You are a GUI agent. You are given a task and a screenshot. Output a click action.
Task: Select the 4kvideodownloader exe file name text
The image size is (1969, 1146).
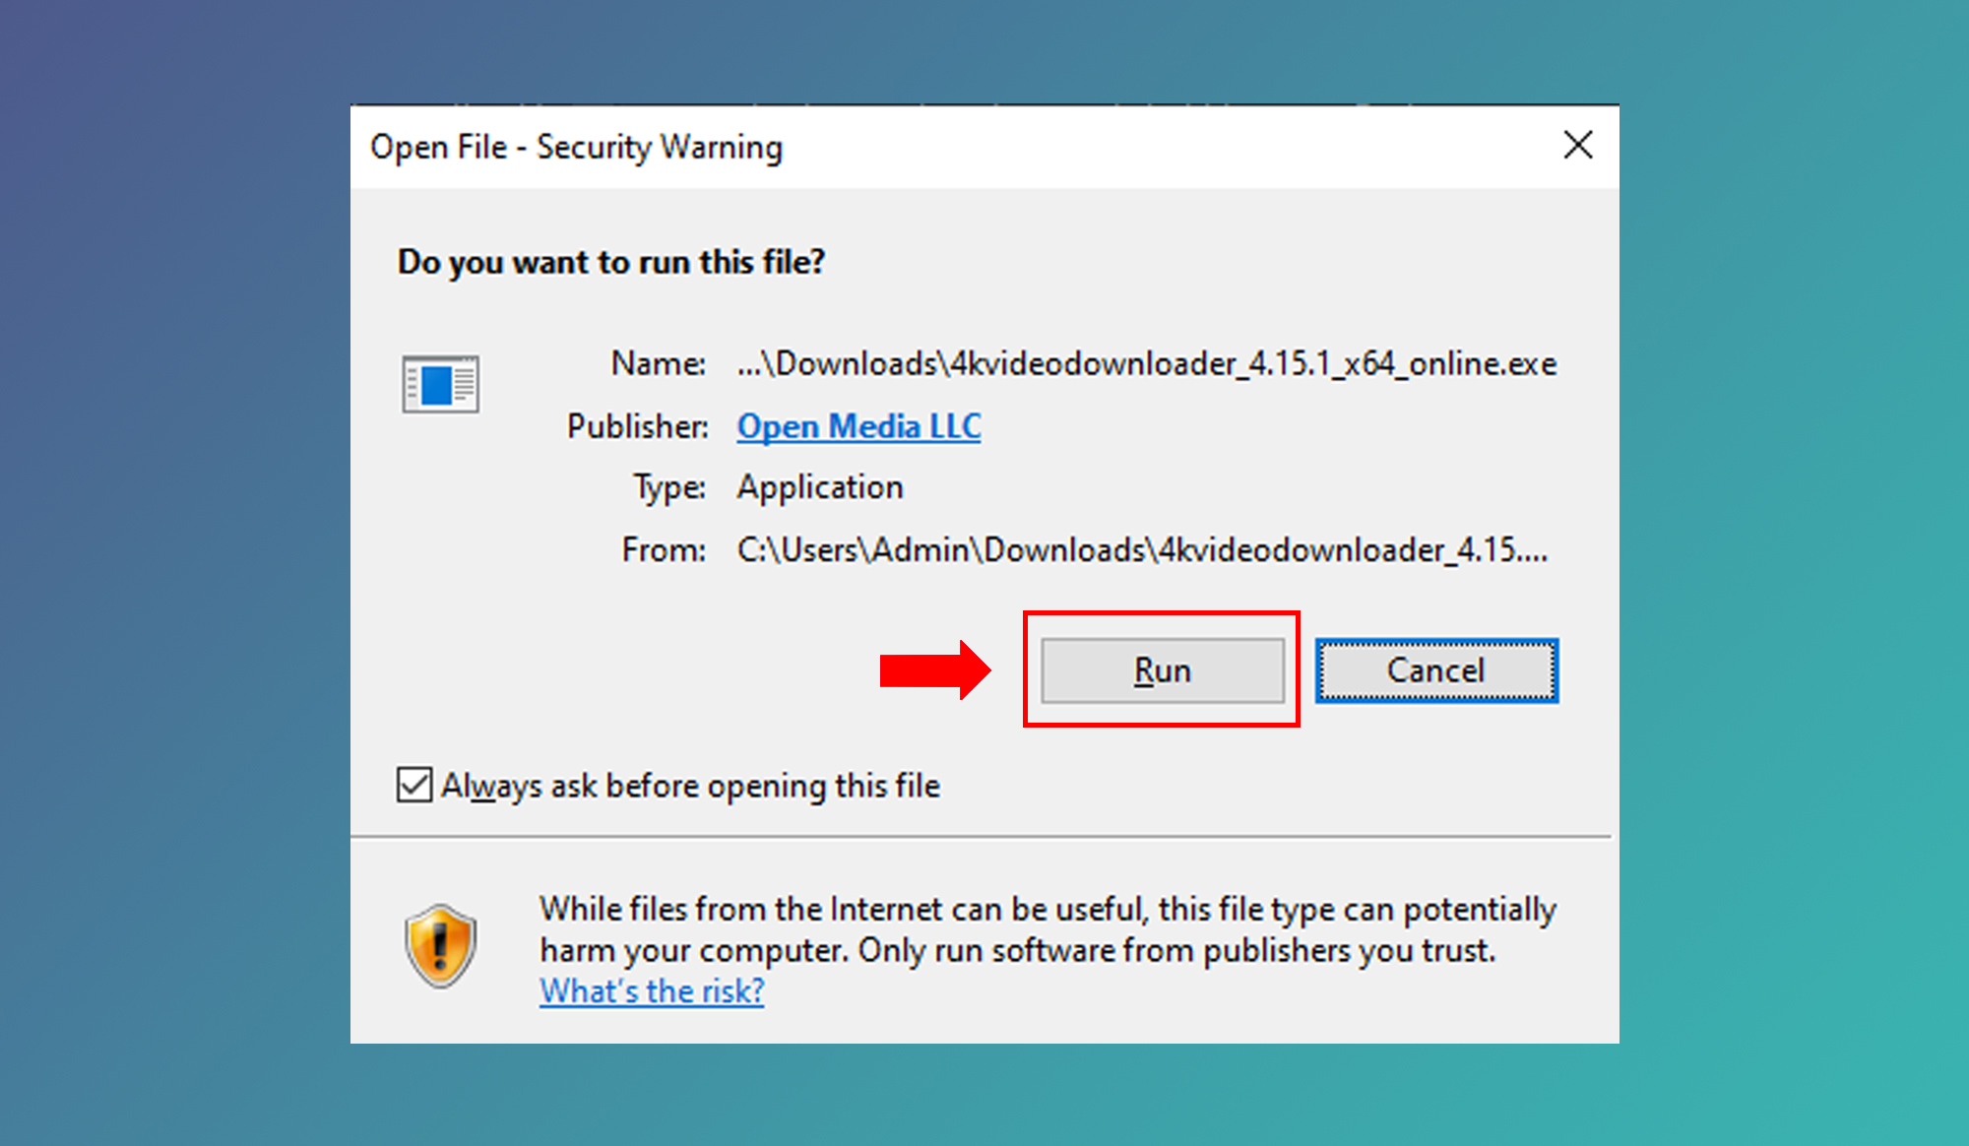[1147, 364]
